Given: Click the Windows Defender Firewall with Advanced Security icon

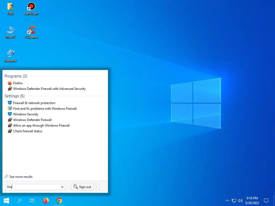Looking at the screenshot, I should click(10, 89).
